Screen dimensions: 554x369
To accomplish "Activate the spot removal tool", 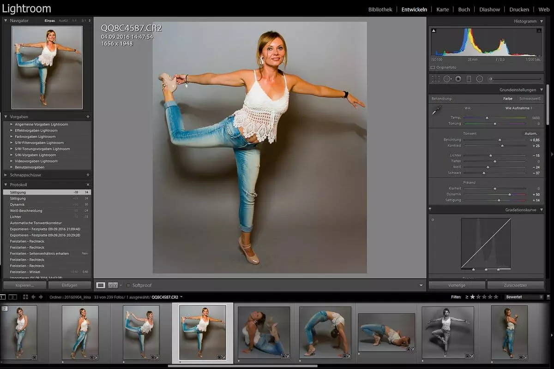I will [447, 79].
